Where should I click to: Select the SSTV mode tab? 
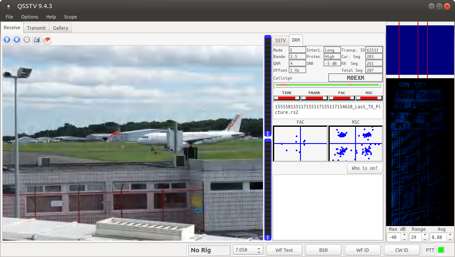280,40
